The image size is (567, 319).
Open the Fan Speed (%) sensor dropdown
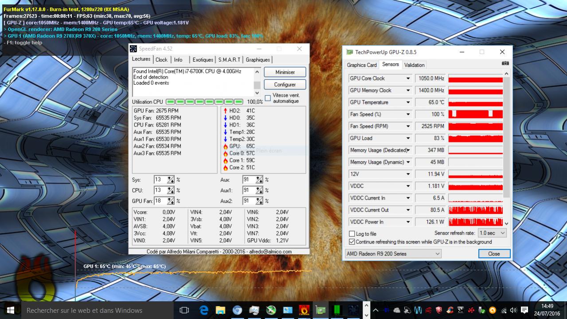pos(408,114)
